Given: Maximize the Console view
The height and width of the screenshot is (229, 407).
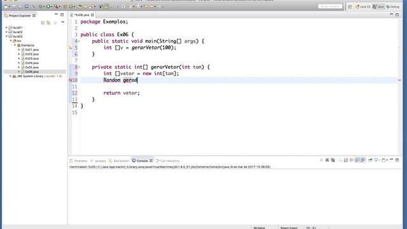Looking at the screenshot, I should tap(397, 160).
